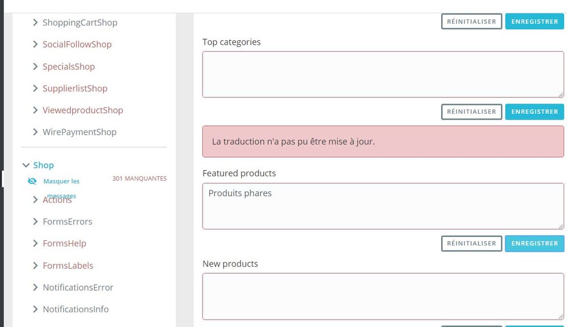Select the WirePaymentShop item

pos(79,132)
